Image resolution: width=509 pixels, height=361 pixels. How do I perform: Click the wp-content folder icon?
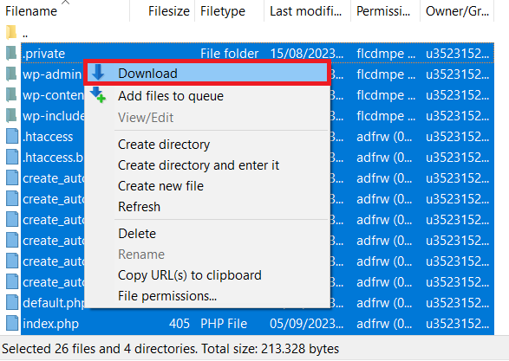pos(11,94)
